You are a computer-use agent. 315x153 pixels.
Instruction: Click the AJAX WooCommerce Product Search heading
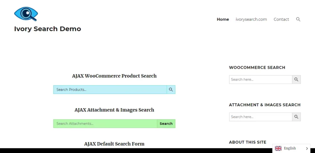coord(114,76)
